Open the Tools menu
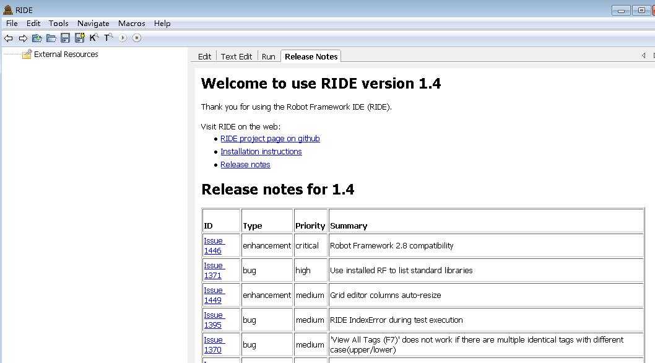This screenshot has width=655, height=363. (x=58, y=24)
